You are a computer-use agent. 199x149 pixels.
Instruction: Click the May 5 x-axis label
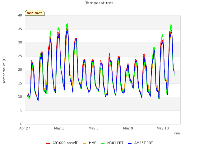tap(94, 128)
